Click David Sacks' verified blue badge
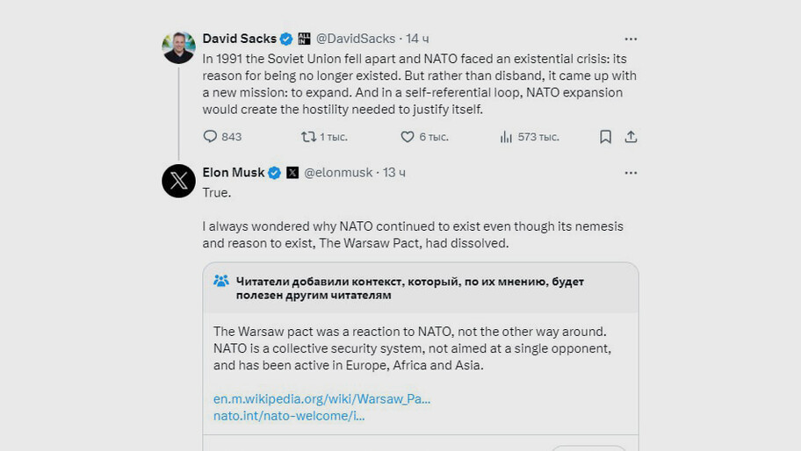Viewport: 801px width, 451px height. (286, 39)
